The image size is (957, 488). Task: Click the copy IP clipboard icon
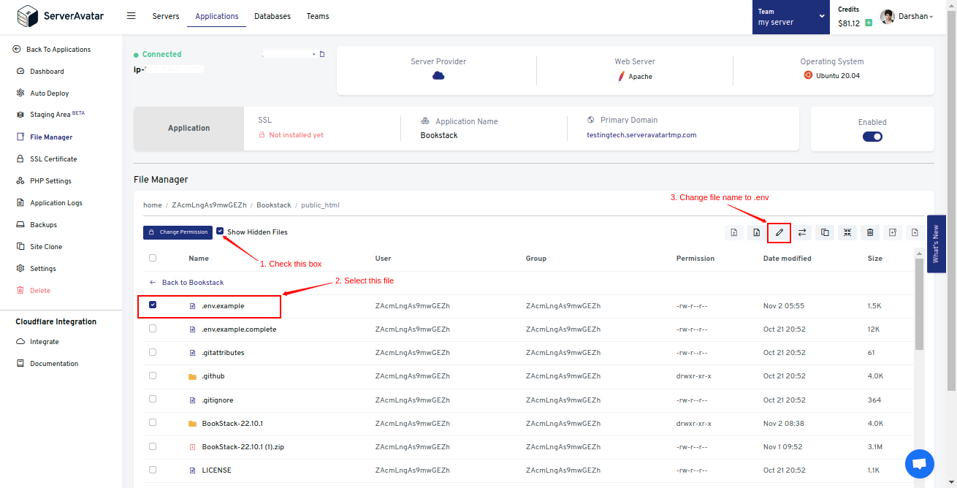(321, 53)
